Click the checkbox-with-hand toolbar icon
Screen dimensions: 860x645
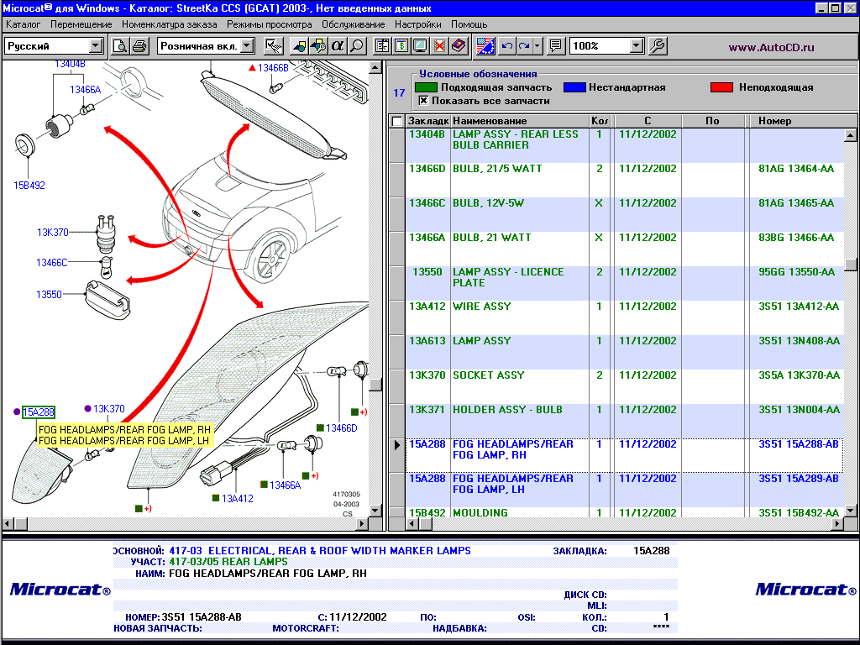(x=273, y=46)
